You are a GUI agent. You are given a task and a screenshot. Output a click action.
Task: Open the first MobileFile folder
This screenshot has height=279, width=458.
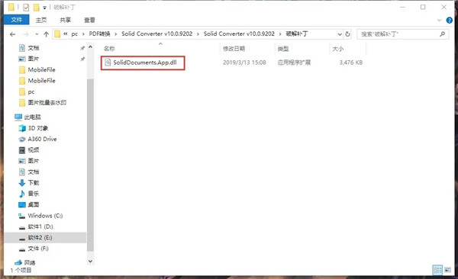(41, 70)
